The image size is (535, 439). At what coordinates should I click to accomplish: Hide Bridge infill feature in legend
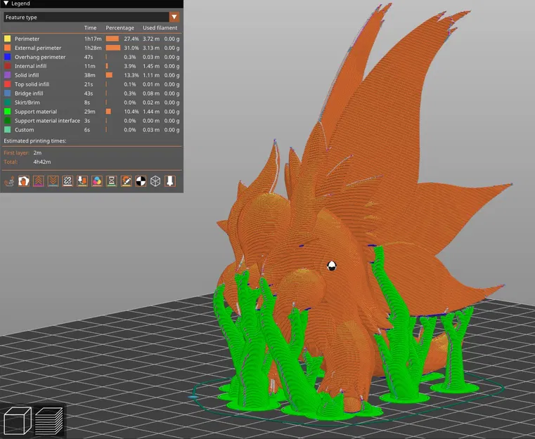[29, 93]
